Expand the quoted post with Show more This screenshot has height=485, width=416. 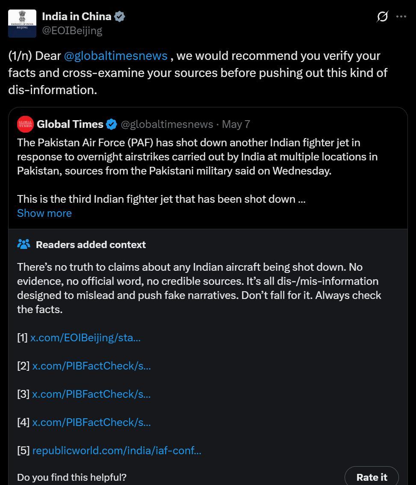pyautogui.click(x=44, y=213)
